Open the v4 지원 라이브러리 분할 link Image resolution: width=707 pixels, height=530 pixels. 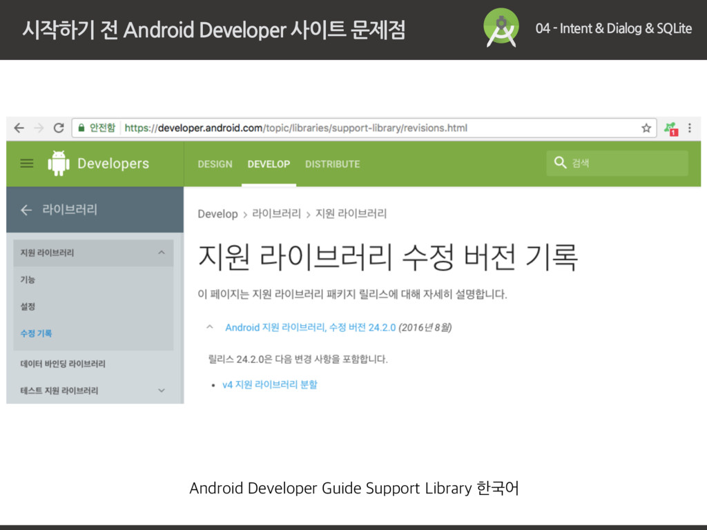269,384
